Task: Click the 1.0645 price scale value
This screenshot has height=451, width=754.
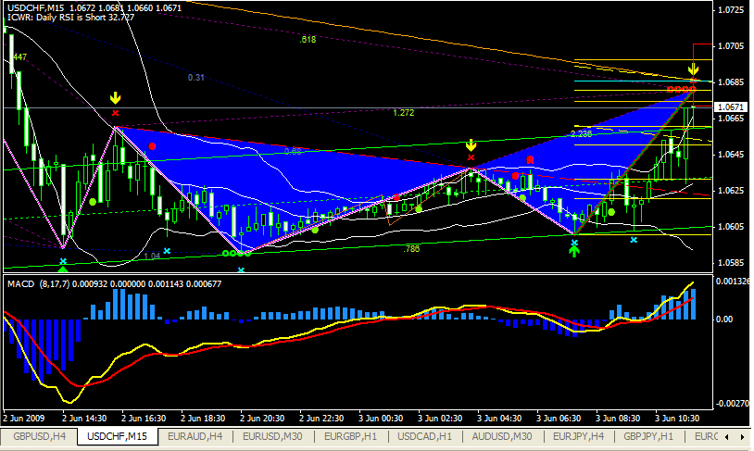Action: 731,155
